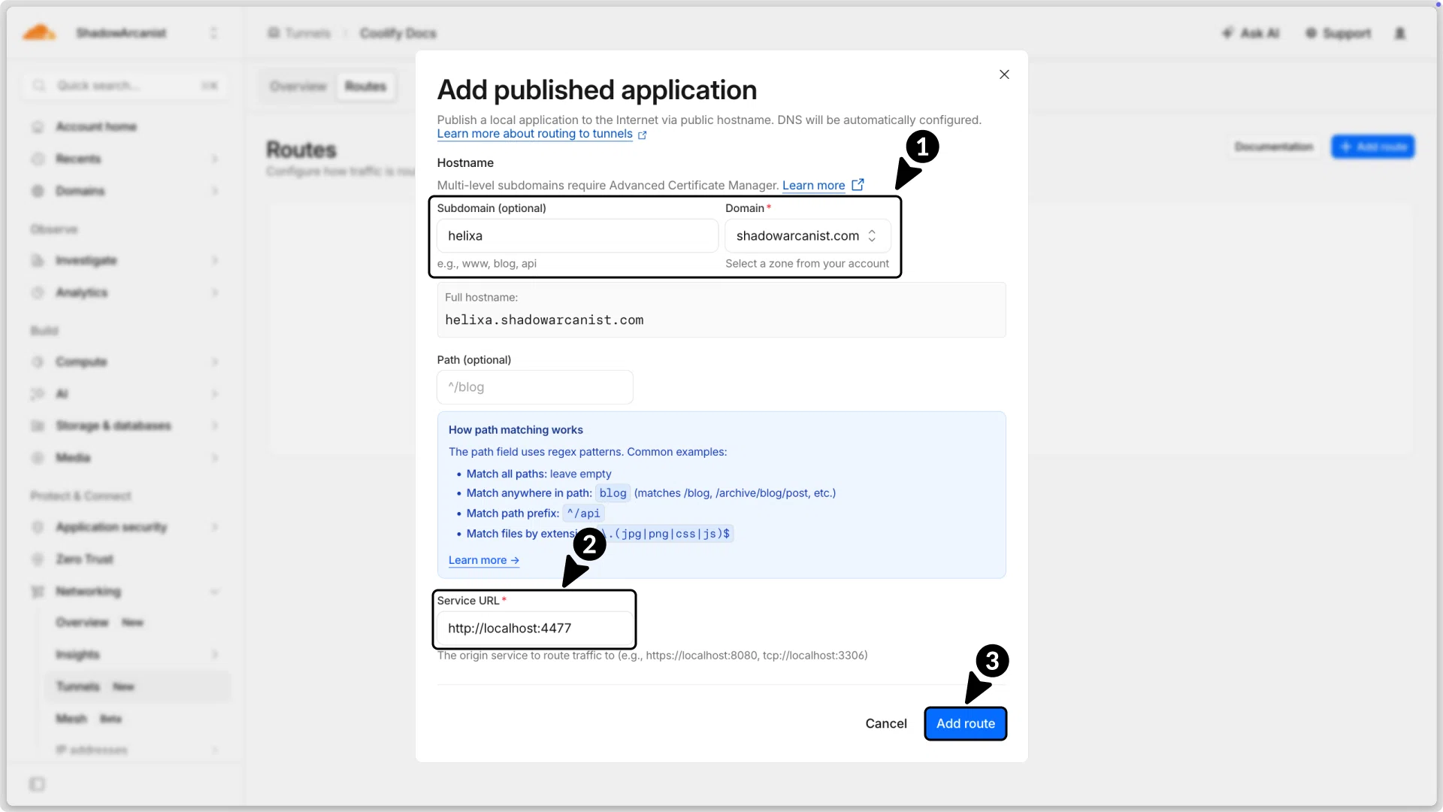Click Add route in the dialog

pos(966,723)
